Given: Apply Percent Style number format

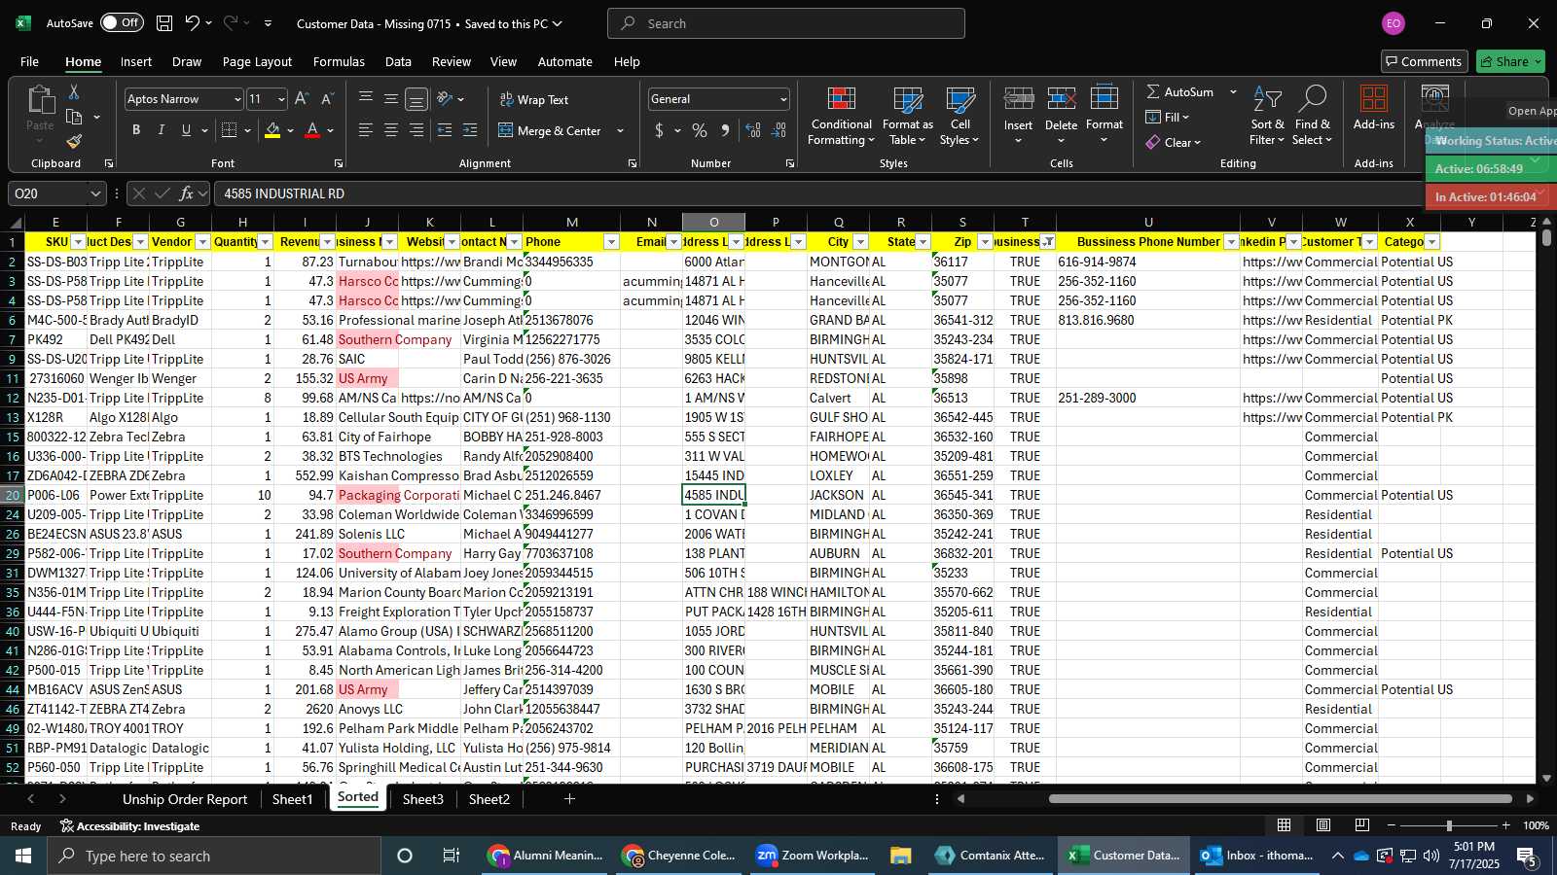Looking at the screenshot, I should coord(700,130).
